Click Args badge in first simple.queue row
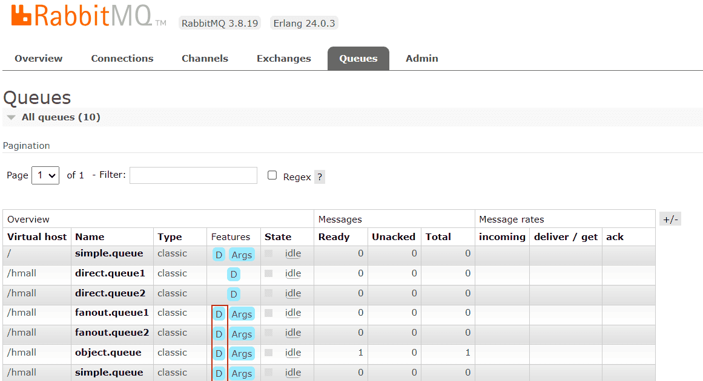 coord(242,255)
